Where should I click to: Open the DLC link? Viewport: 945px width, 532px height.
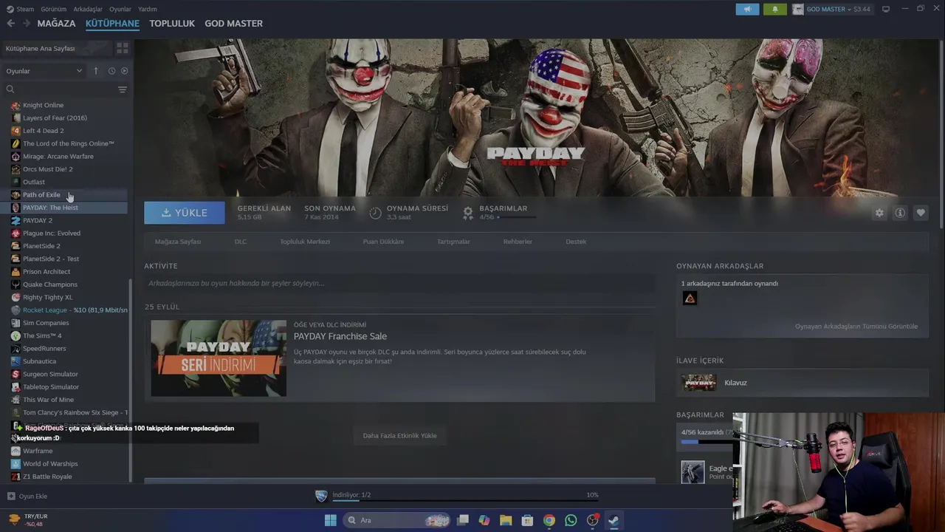coord(241,242)
